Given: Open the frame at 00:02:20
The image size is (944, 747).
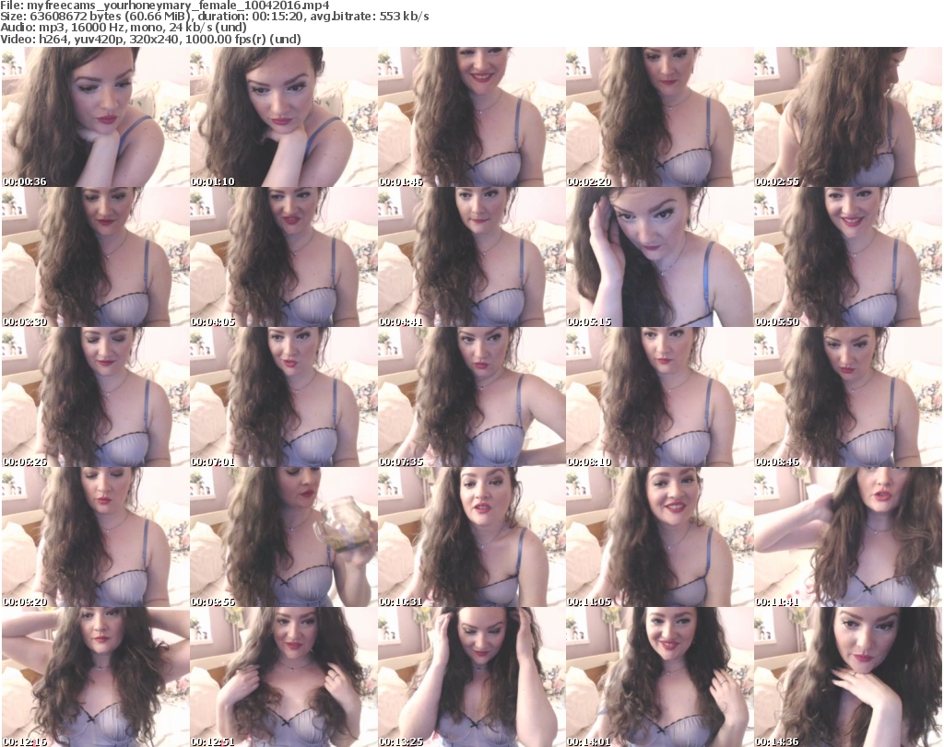Looking at the screenshot, I should [659, 117].
